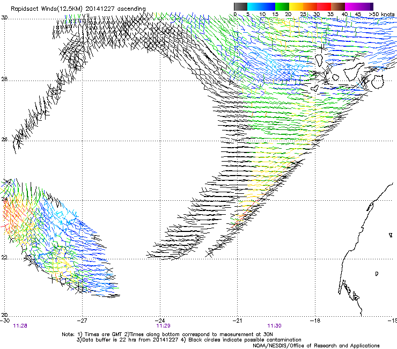This screenshot has height=349, width=397.
Task: Click the 'NOAA/NESDIS/Office of Research and Applications' credit
Action: point(316,346)
